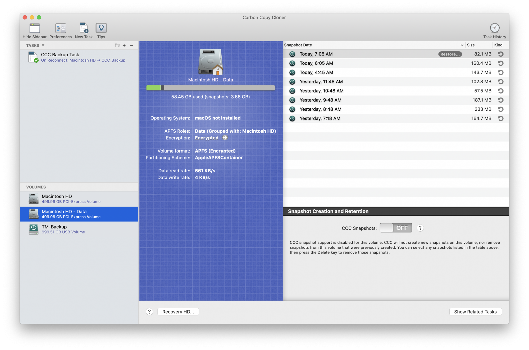Viewport: 529px width, 350px height.
Task: Select the Yesterday, 9:48 AM snapshot row
Action: (396, 100)
